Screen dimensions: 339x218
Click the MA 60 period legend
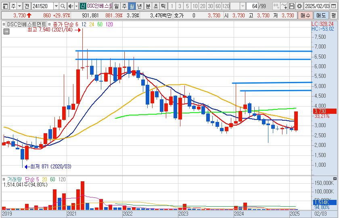point(100,24)
